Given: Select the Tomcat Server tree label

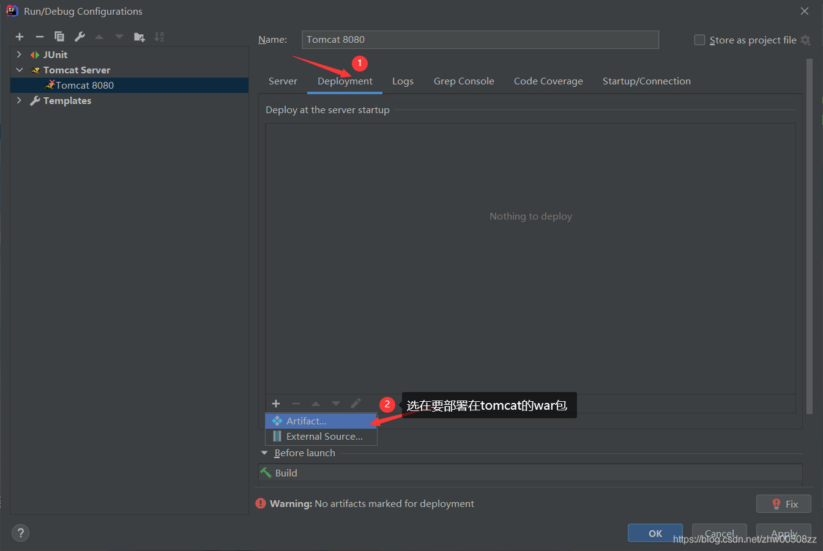Looking at the screenshot, I should [x=76, y=70].
